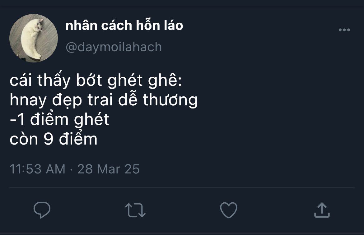Screen dimensions: 364x235
Task: Select the word hnay in the tweet
Action: pyautogui.click(x=28, y=100)
